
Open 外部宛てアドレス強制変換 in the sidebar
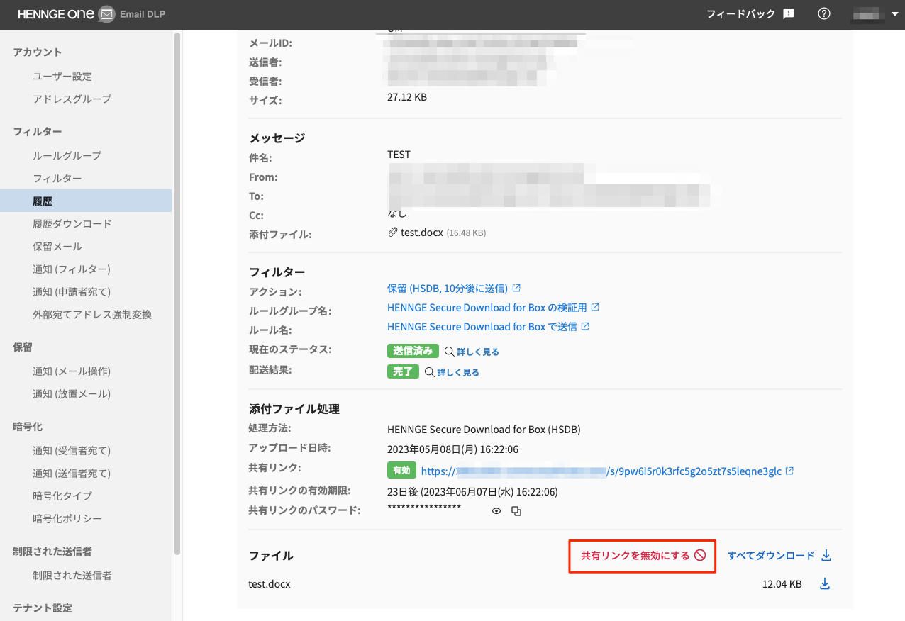pos(92,314)
